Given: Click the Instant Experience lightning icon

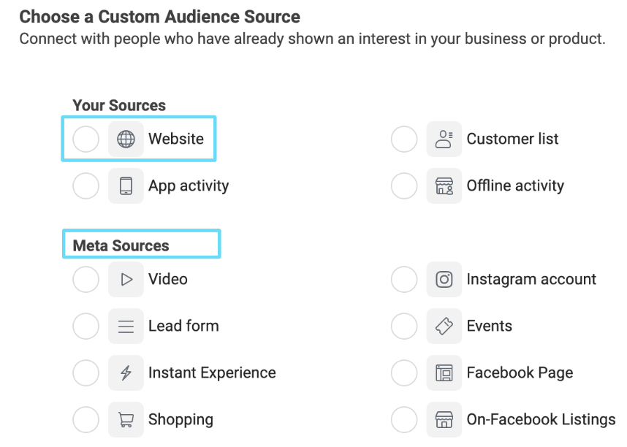Looking at the screenshot, I should point(126,373).
